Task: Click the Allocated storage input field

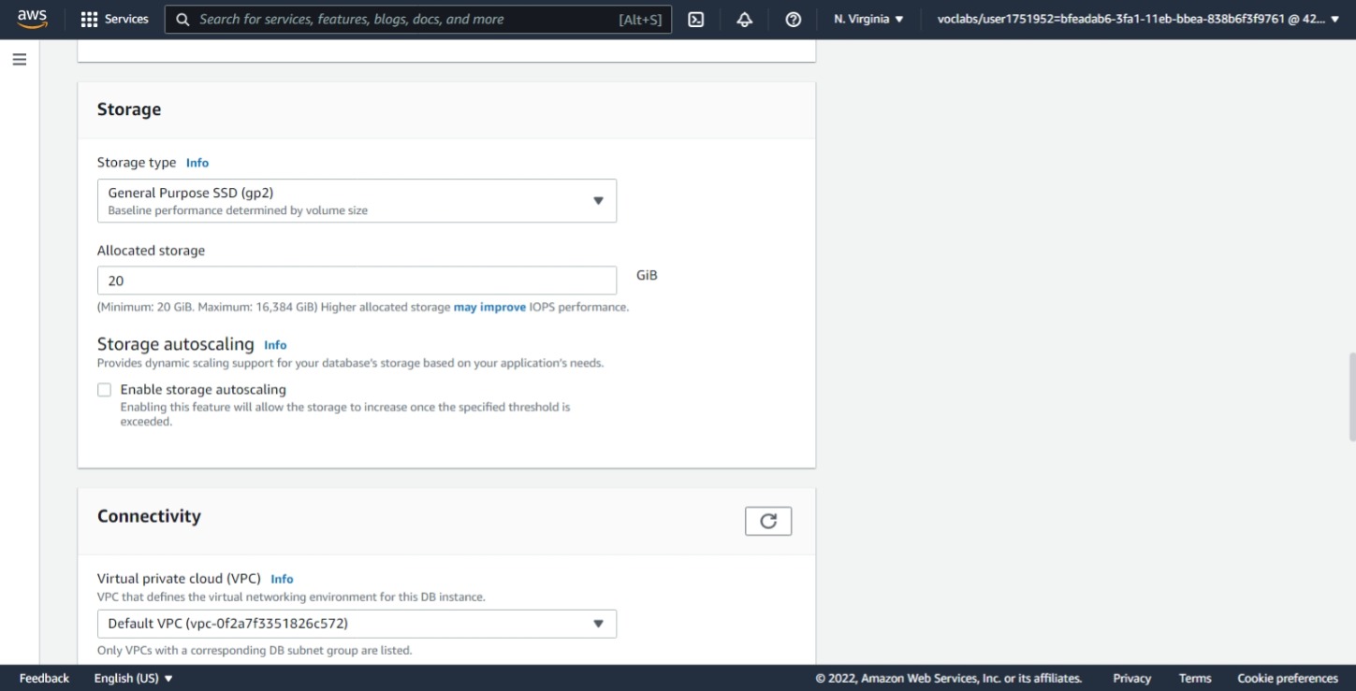Action: [x=357, y=280]
